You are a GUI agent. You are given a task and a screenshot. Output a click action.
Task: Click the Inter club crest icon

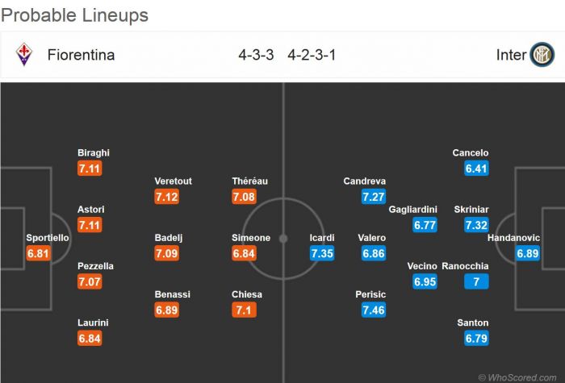[x=542, y=55]
